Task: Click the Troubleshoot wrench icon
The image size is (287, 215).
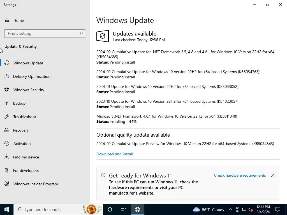Action: (7, 116)
